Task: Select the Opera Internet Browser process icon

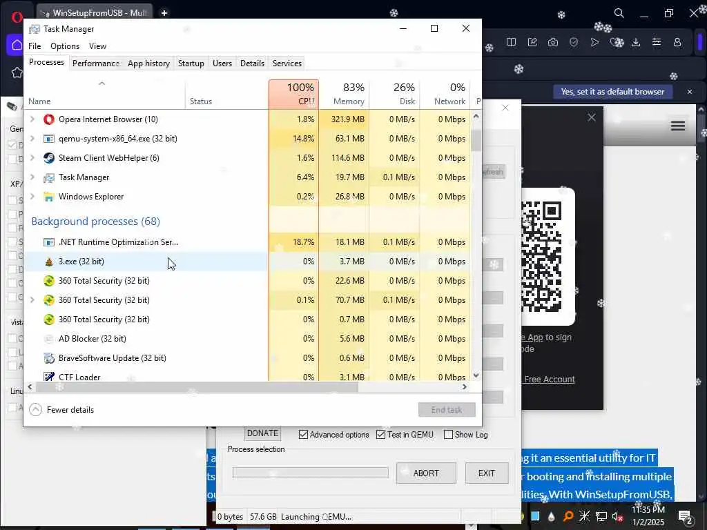Action: point(49,119)
